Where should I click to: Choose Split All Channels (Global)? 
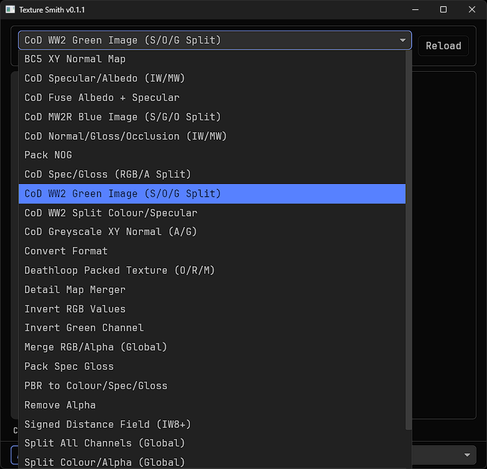tap(212, 443)
